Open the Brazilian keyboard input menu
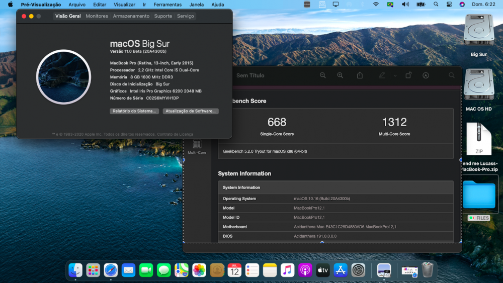503x283 pixels. [390, 5]
